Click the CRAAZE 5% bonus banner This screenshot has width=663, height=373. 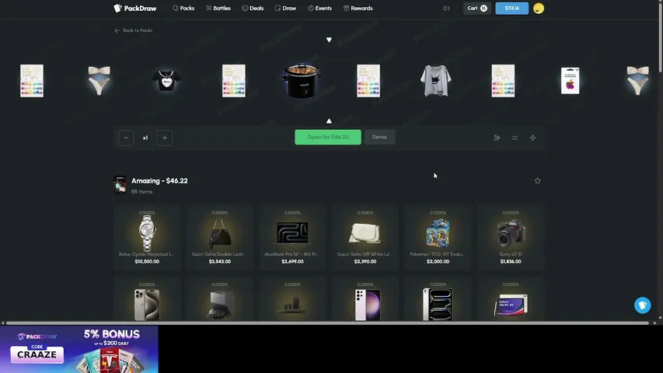[x=79, y=350]
